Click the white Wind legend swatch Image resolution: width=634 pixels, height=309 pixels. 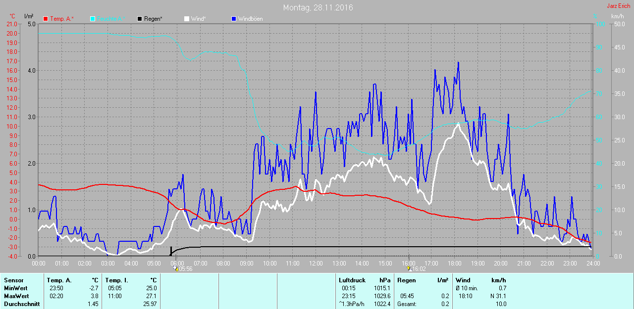coord(186,19)
